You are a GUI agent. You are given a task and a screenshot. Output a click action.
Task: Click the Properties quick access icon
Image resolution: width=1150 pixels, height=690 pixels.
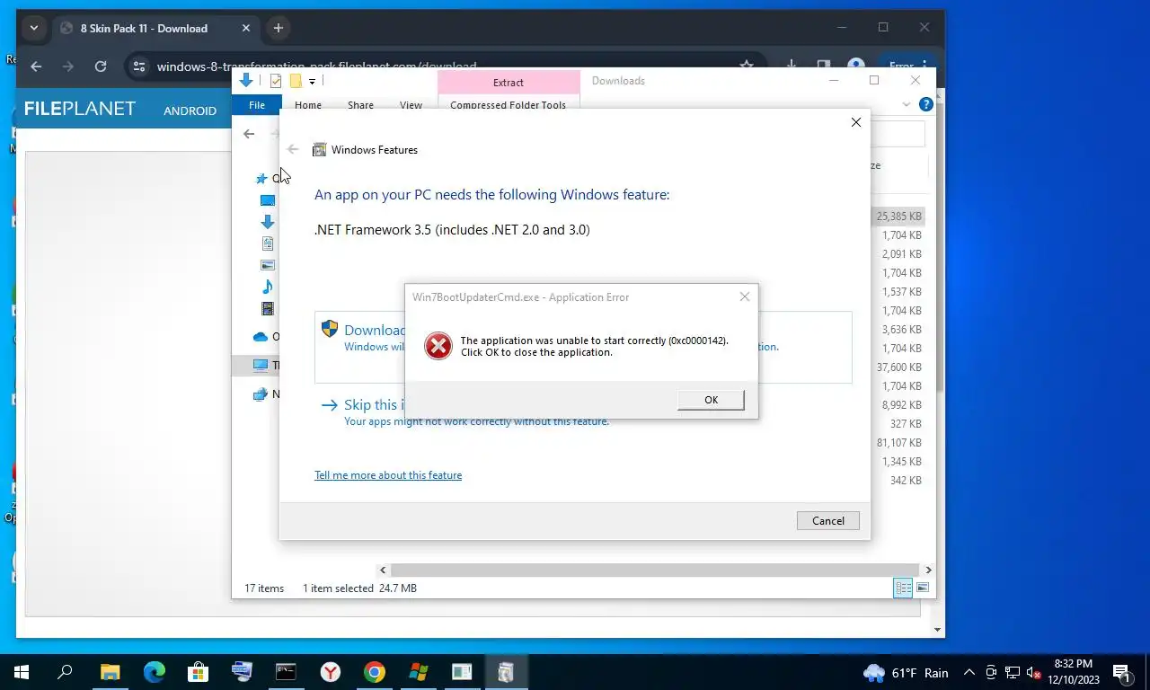[276, 81]
